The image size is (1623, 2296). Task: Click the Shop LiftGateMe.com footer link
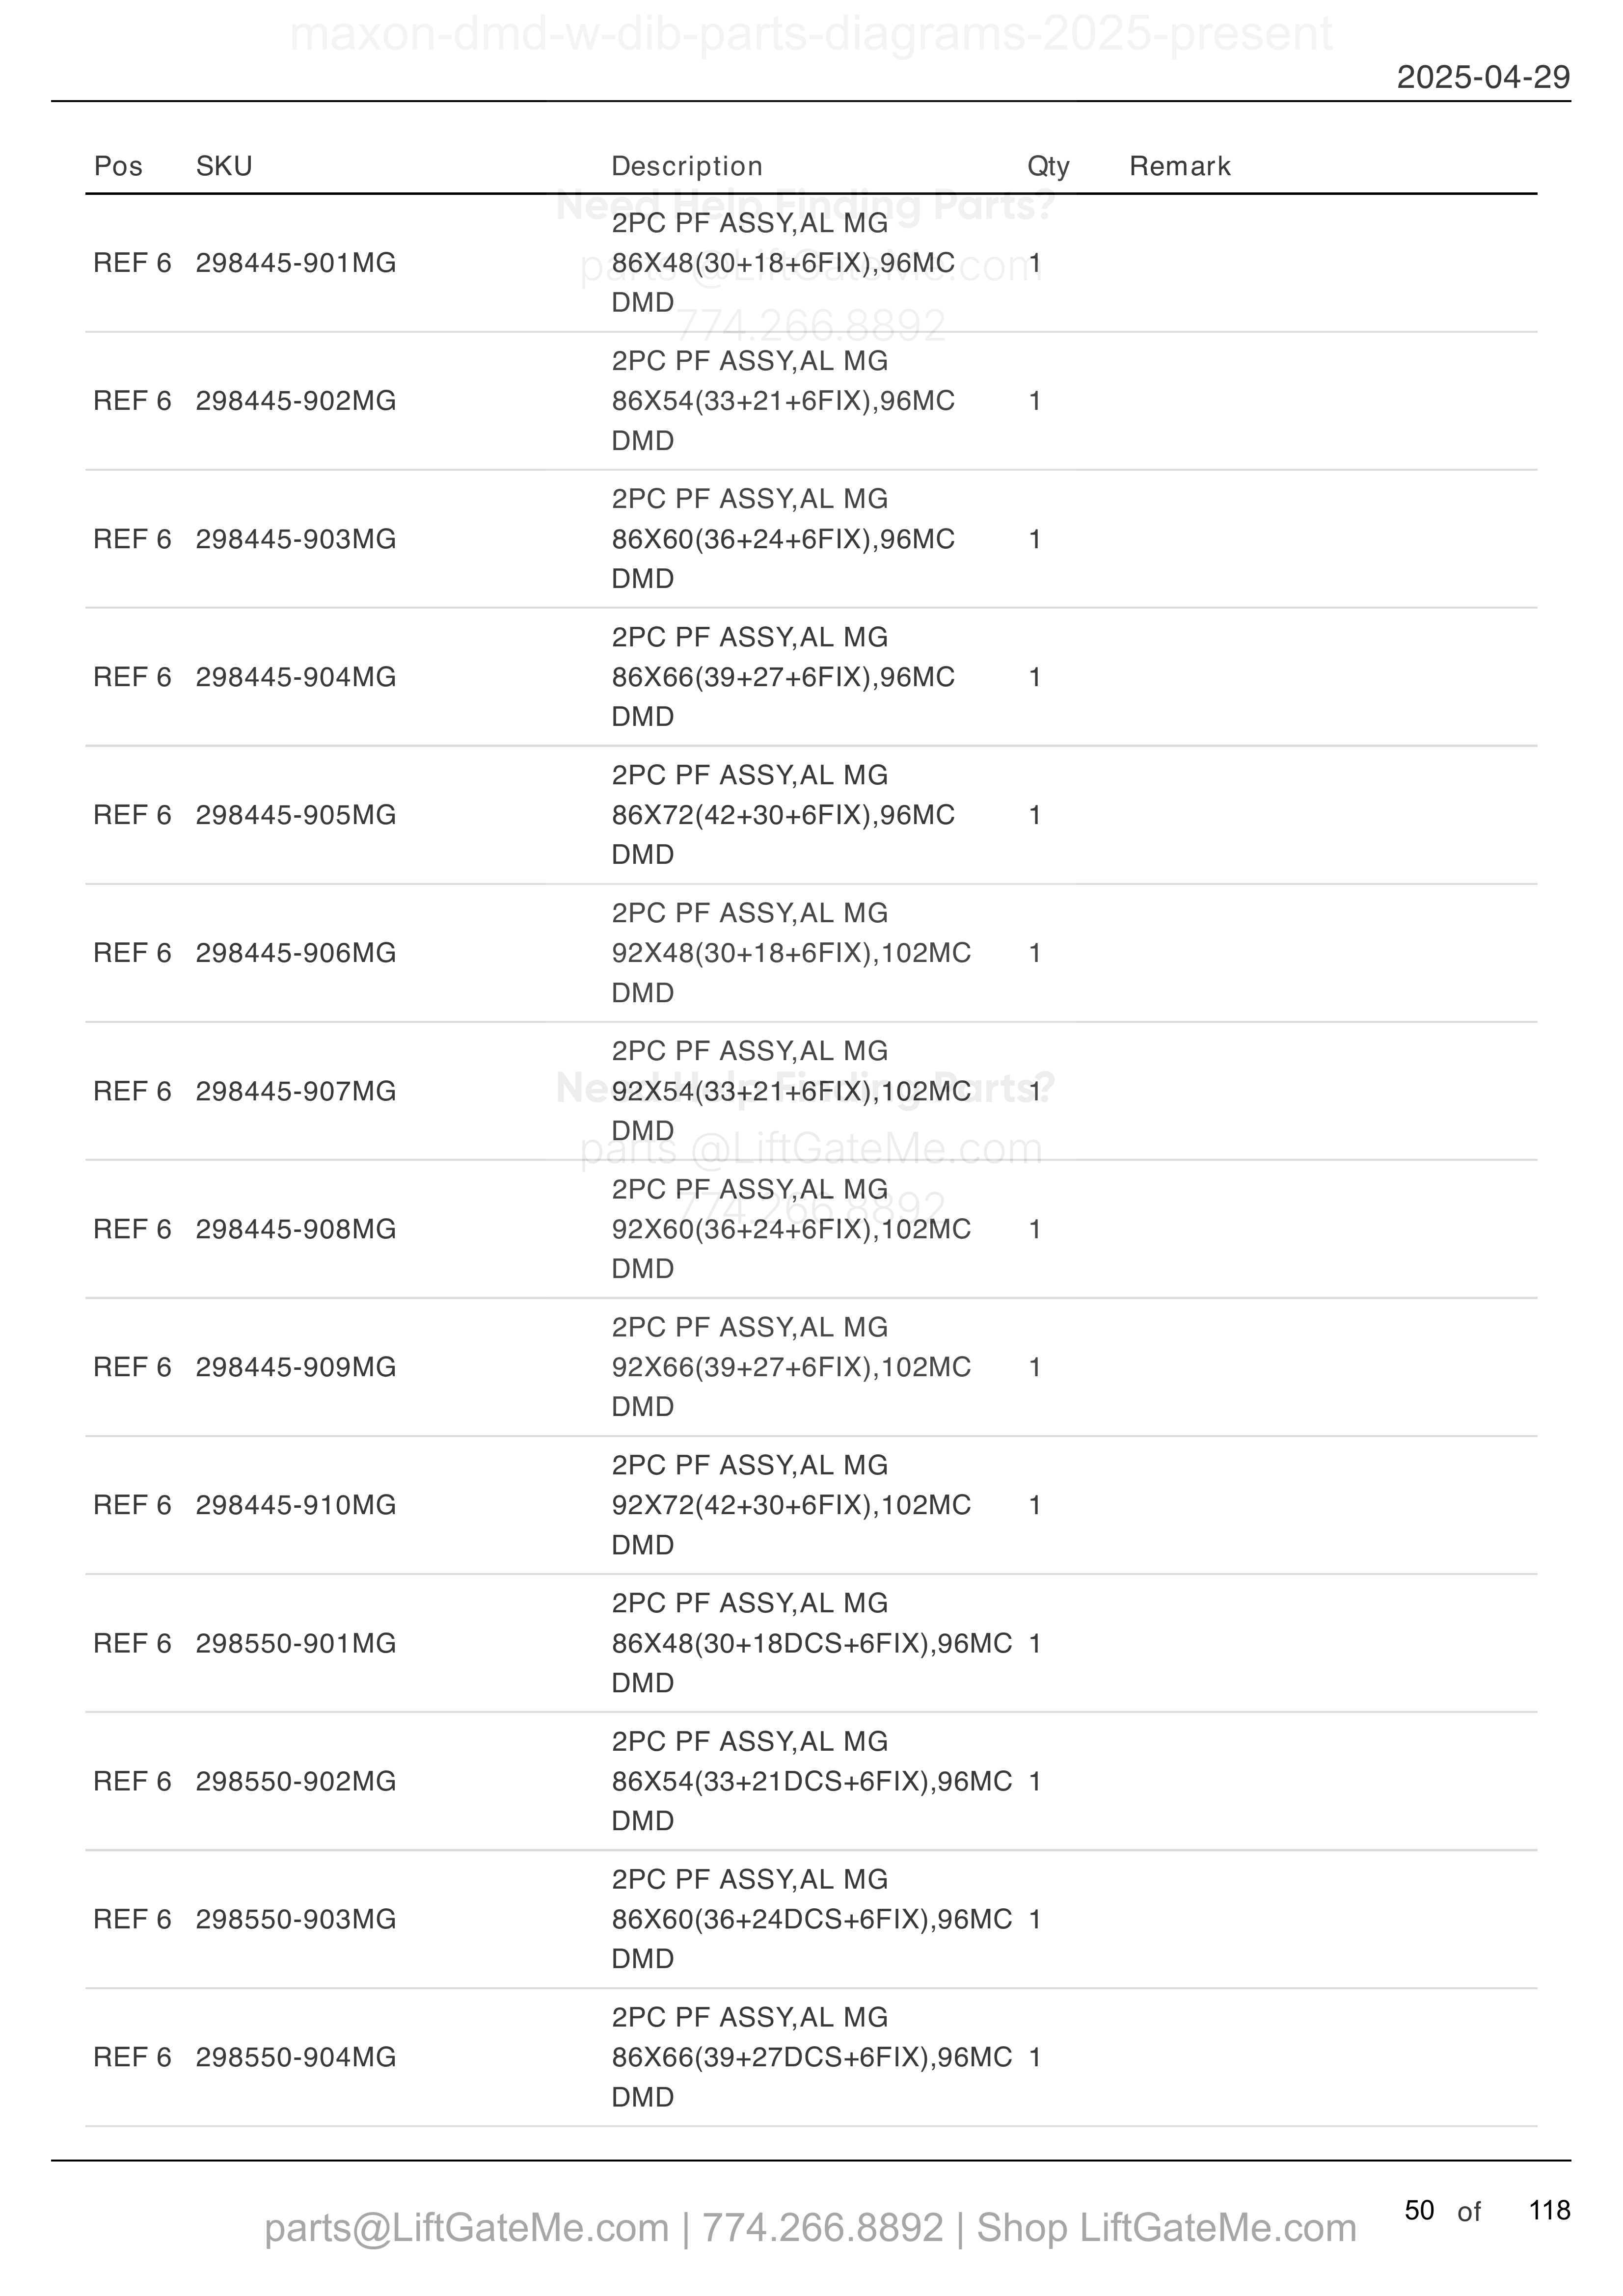1166,2228
